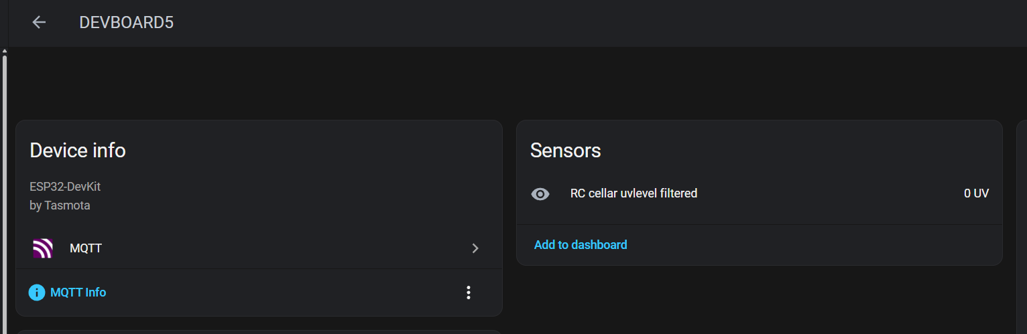1027x334 pixels.
Task: Click the partially visible card below Device info
Action: click(259, 331)
